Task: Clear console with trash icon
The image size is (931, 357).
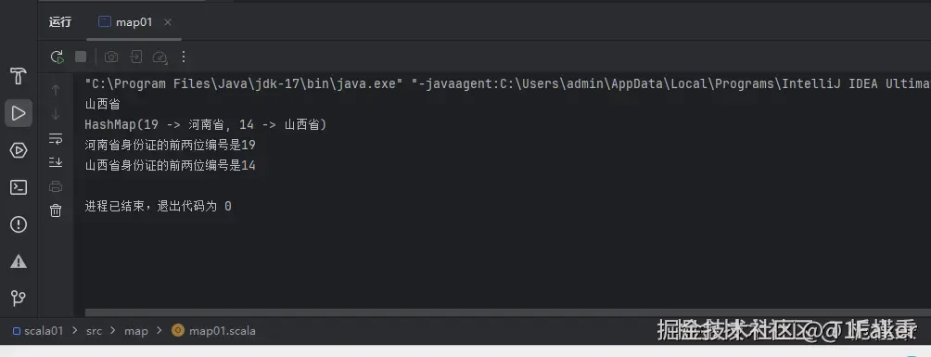Action: 56,210
